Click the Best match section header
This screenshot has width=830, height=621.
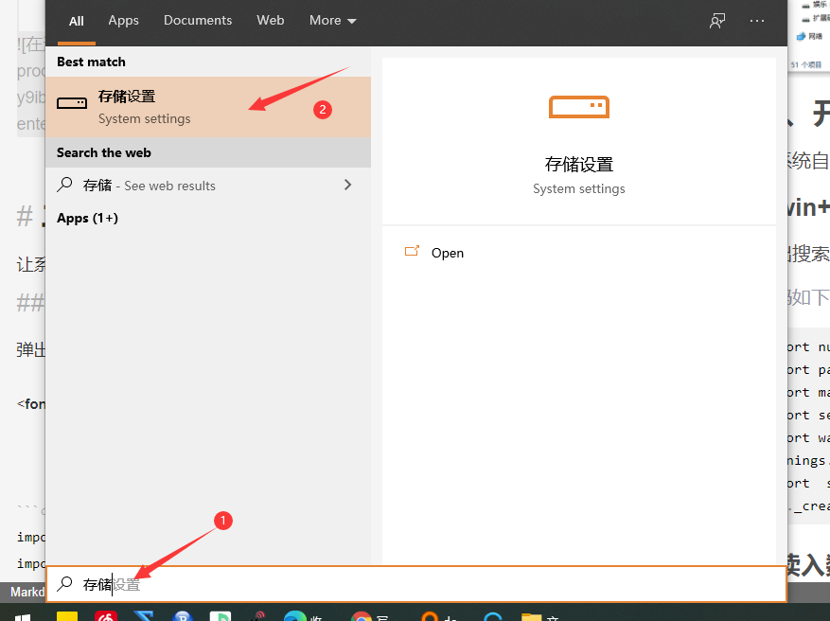(91, 62)
